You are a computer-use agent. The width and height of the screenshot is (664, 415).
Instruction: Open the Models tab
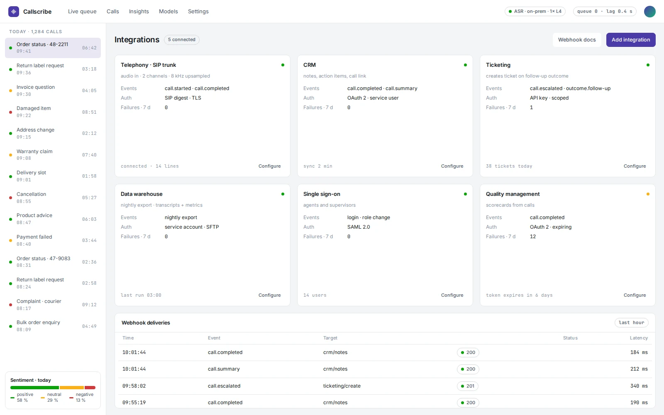coord(168,12)
